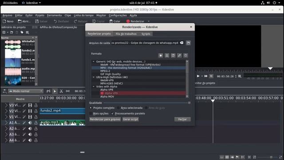Hide video on track V1
This screenshot has height=160, width=284.
point(30,117)
